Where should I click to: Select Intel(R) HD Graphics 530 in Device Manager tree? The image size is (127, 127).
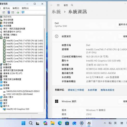(x=18, y=109)
